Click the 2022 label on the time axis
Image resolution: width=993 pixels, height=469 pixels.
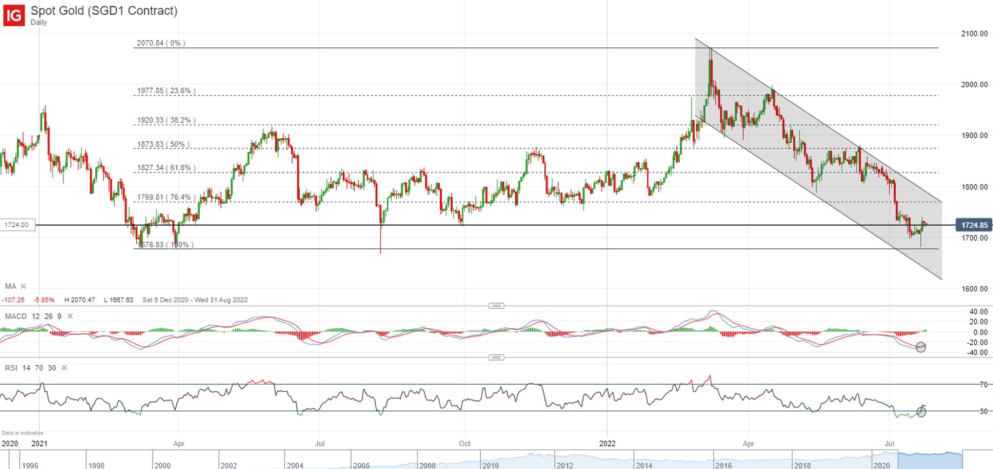[x=606, y=443]
